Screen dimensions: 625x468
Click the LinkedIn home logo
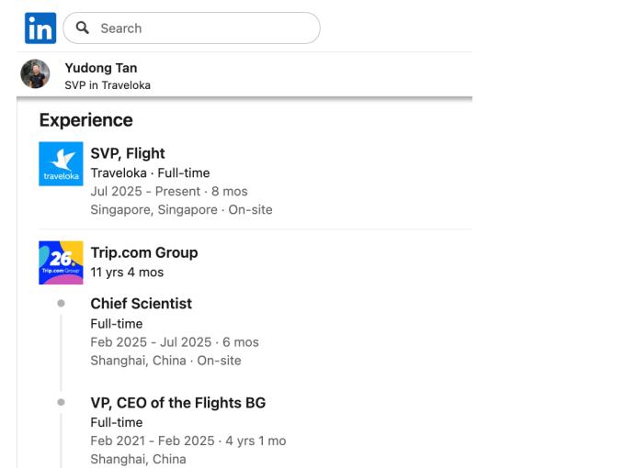(x=40, y=28)
